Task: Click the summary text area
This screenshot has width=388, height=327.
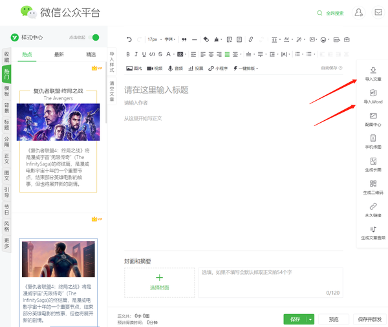Action: pyautogui.click(x=271, y=282)
